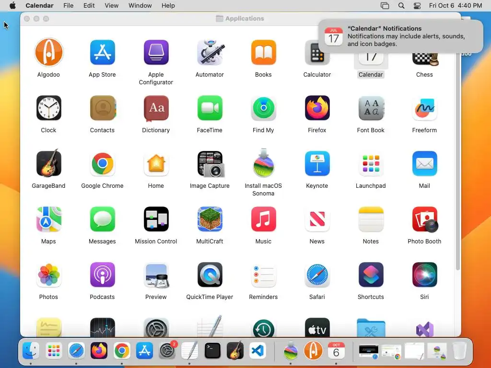The height and width of the screenshot is (368, 491).
Task: Open the Keynote app icon
Action: [317, 163]
